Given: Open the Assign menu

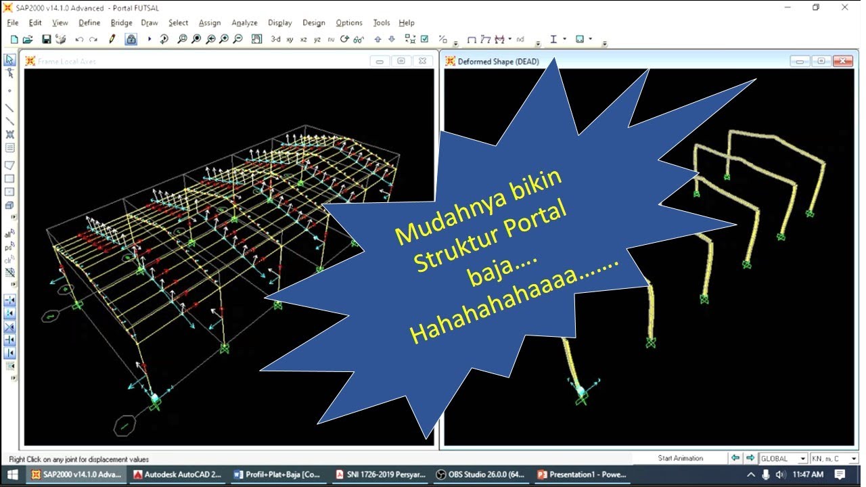Looking at the screenshot, I should pos(210,22).
